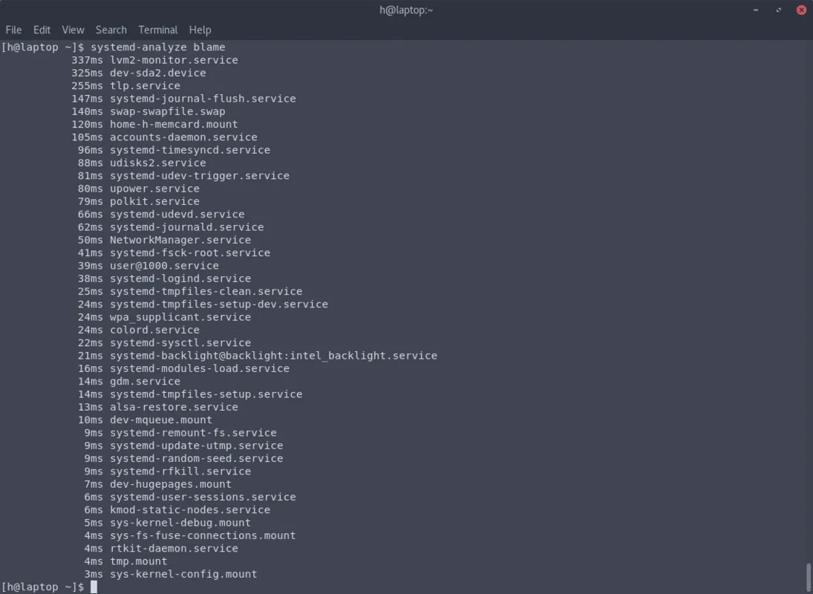The height and width of the screenshot is (594, 813).
Task: Click sys-kernel-debug.mount entry
Action: [168, 523]
